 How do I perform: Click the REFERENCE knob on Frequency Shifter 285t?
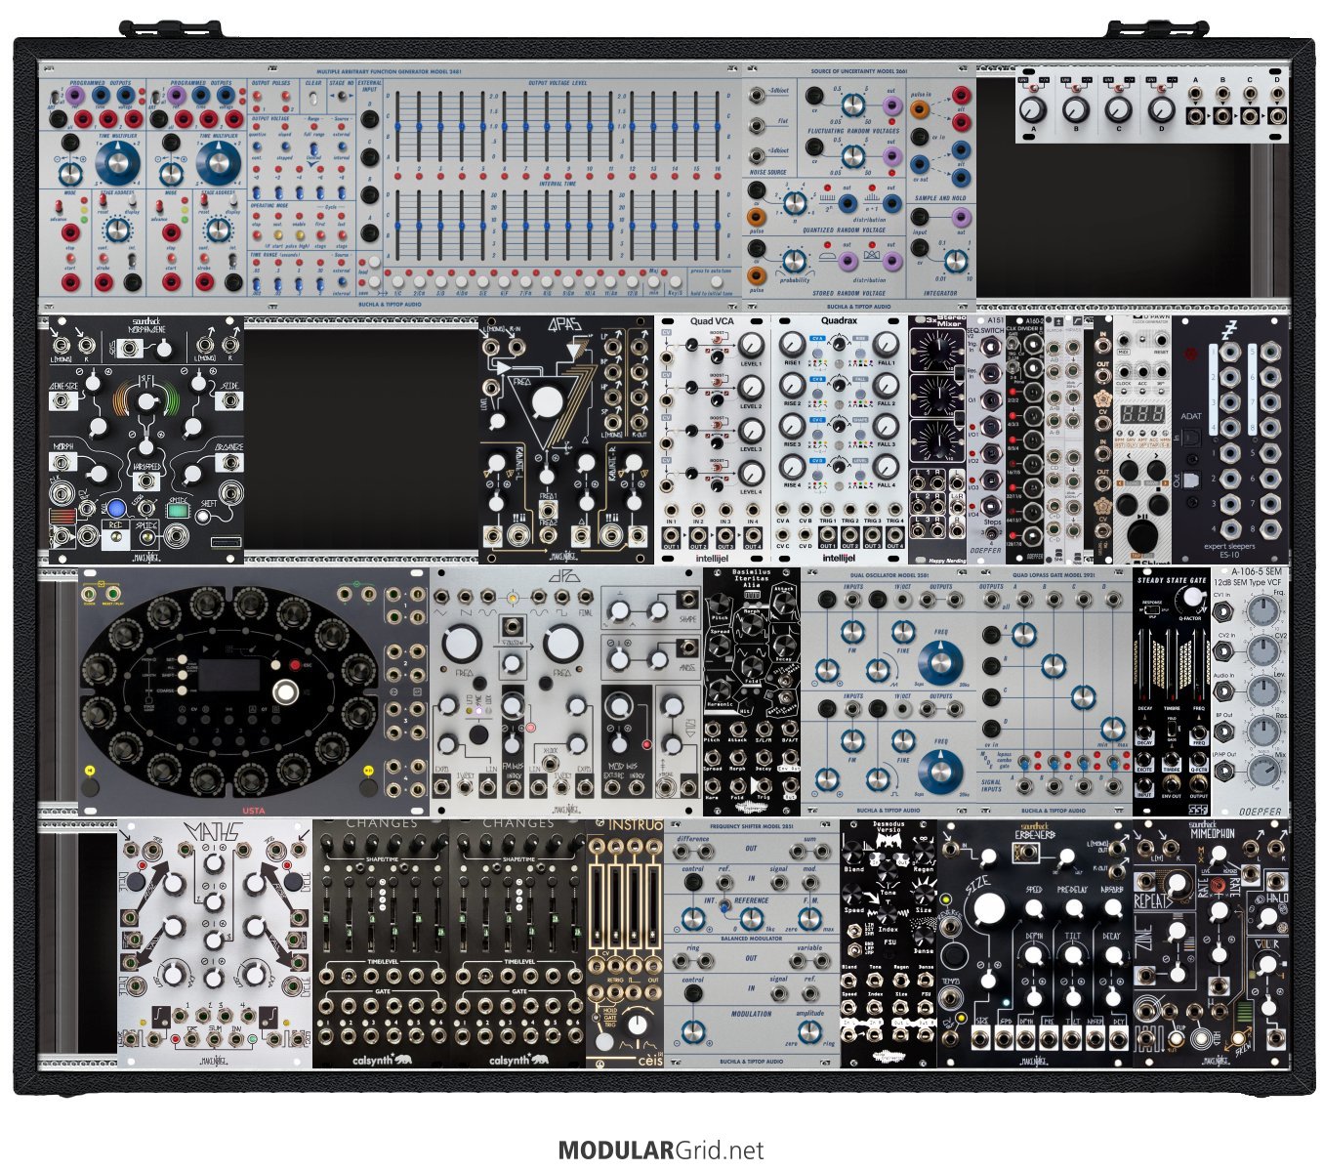tap(750, 919)
